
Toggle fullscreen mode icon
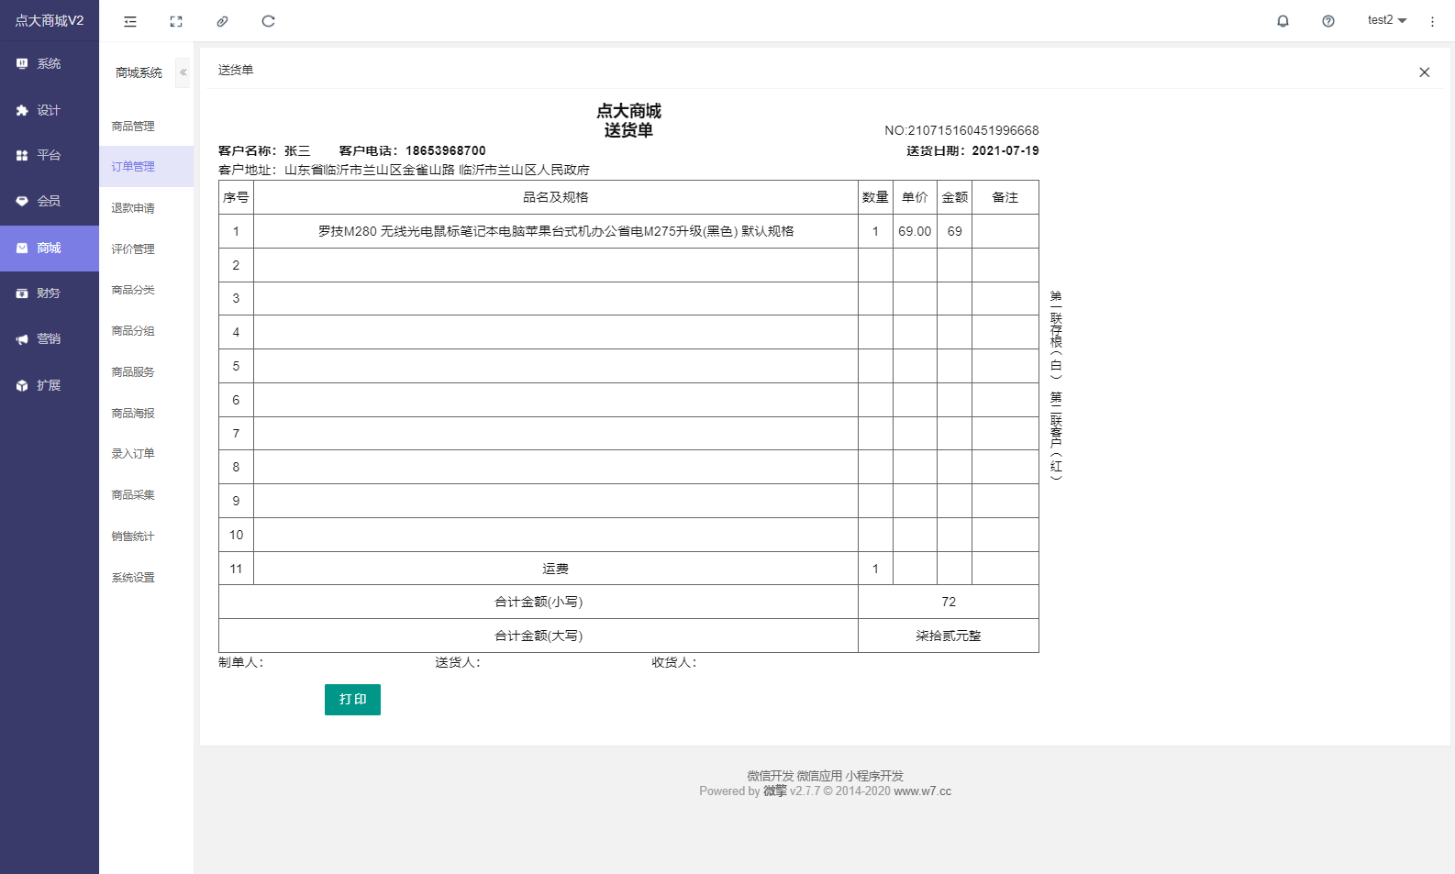(x=176, y=21)
